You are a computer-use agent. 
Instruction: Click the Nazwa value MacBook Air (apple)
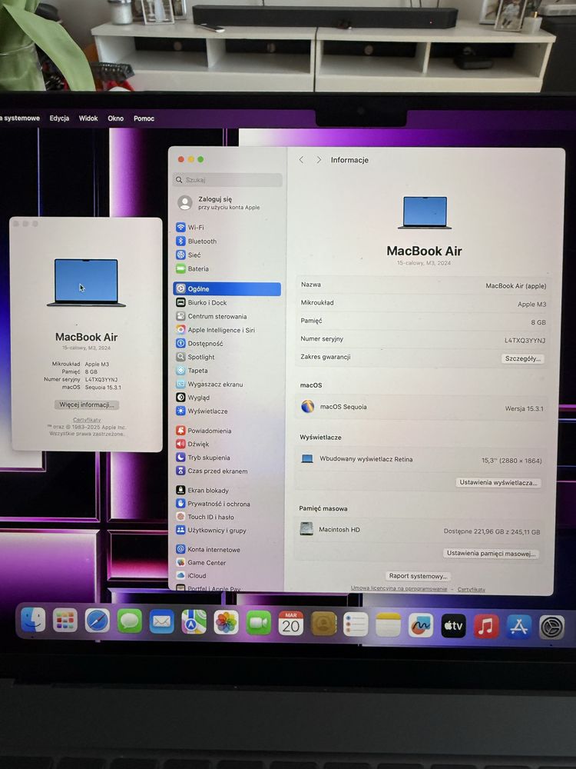(516, 286)
